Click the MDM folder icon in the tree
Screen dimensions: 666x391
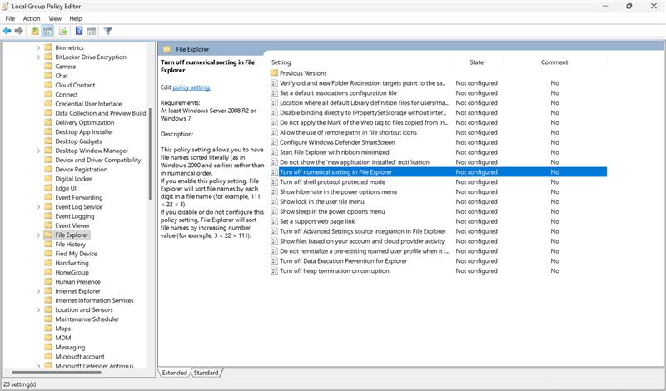pos(48,338)
